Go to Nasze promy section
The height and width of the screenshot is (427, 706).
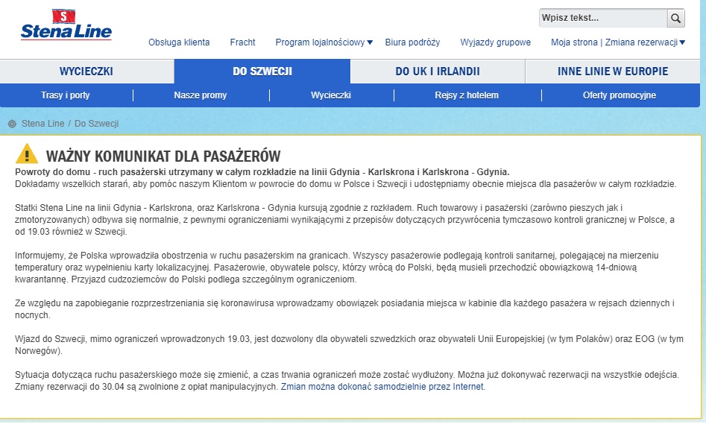201,95
